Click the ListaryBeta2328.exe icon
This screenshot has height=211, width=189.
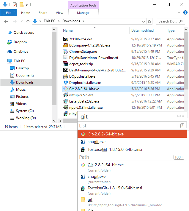[66, 101]
